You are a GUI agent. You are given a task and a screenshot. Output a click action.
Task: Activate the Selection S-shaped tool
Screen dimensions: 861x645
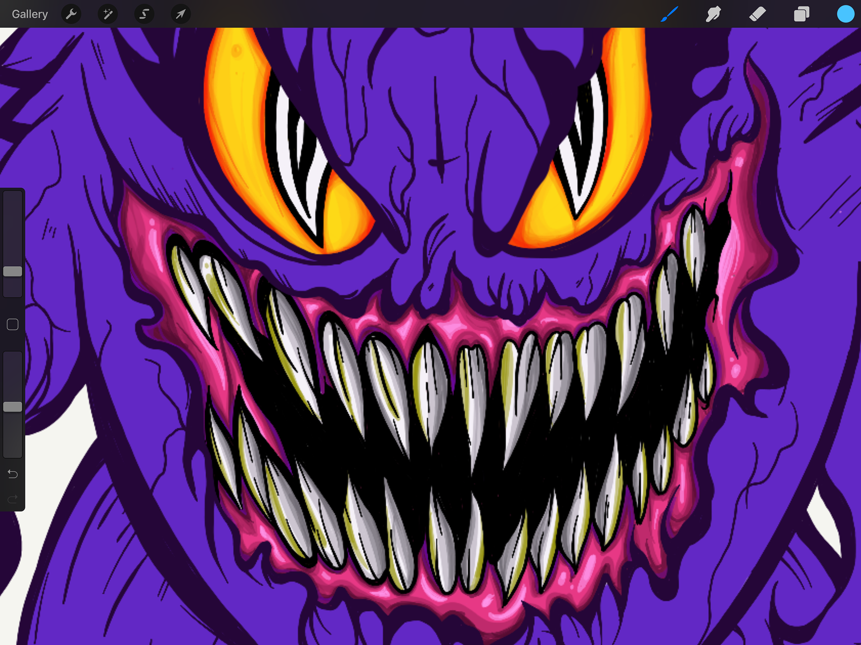(144, 14)
